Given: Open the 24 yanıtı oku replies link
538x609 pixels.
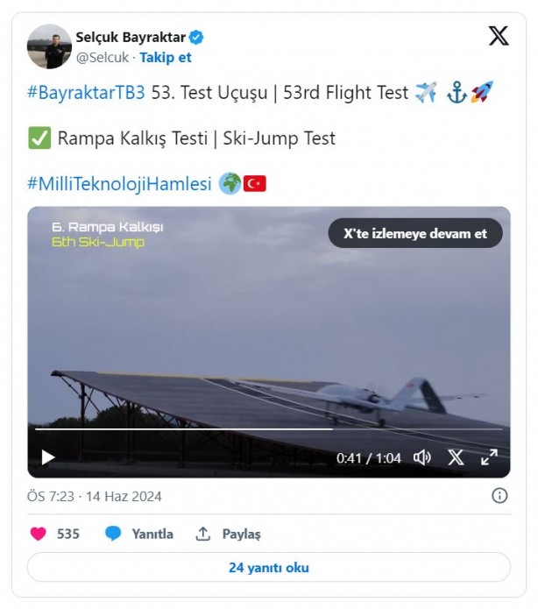Looking at the screenshot, I should point(268,567).
